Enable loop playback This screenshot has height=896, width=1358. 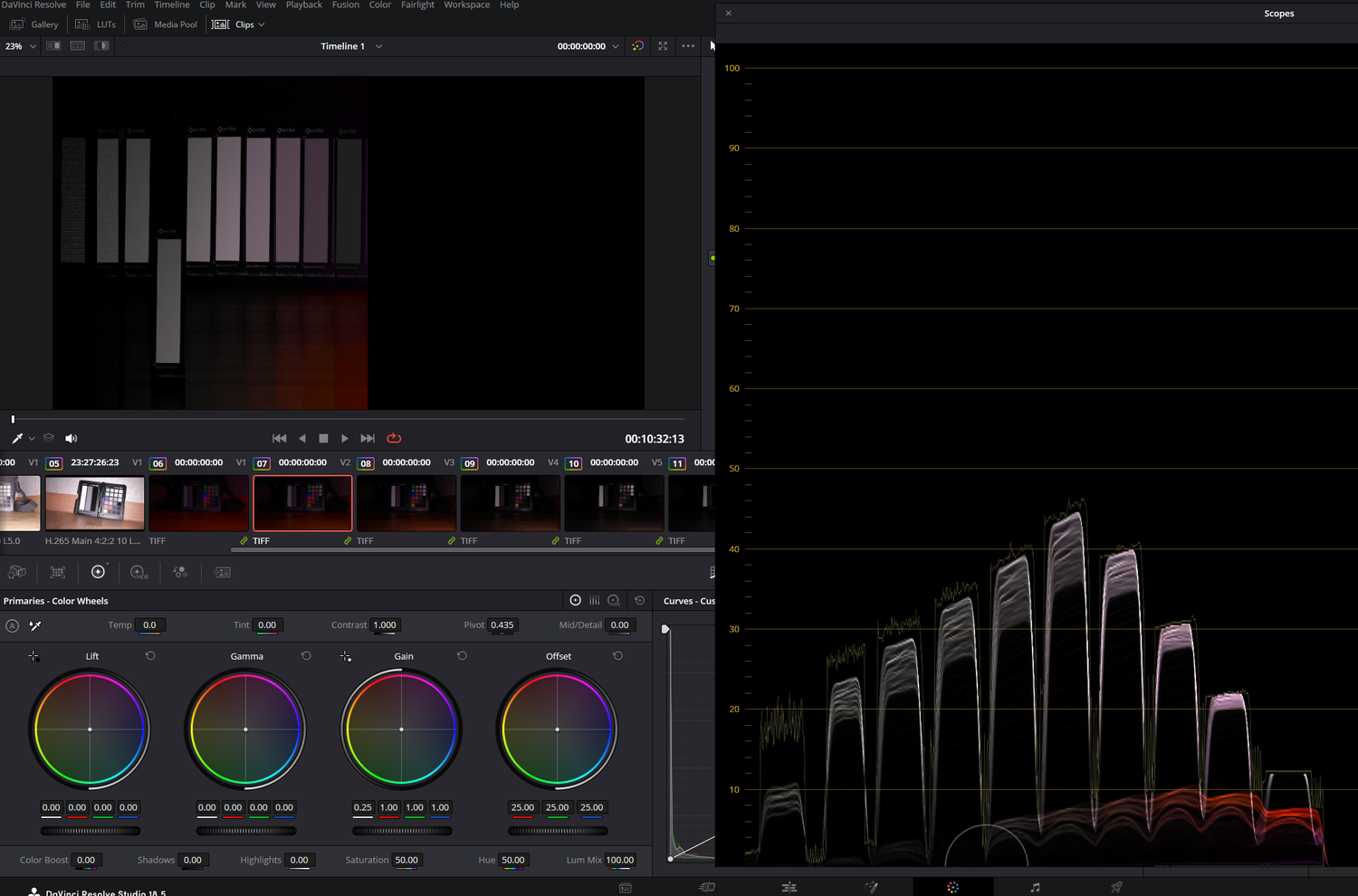(x=394, y=438)
